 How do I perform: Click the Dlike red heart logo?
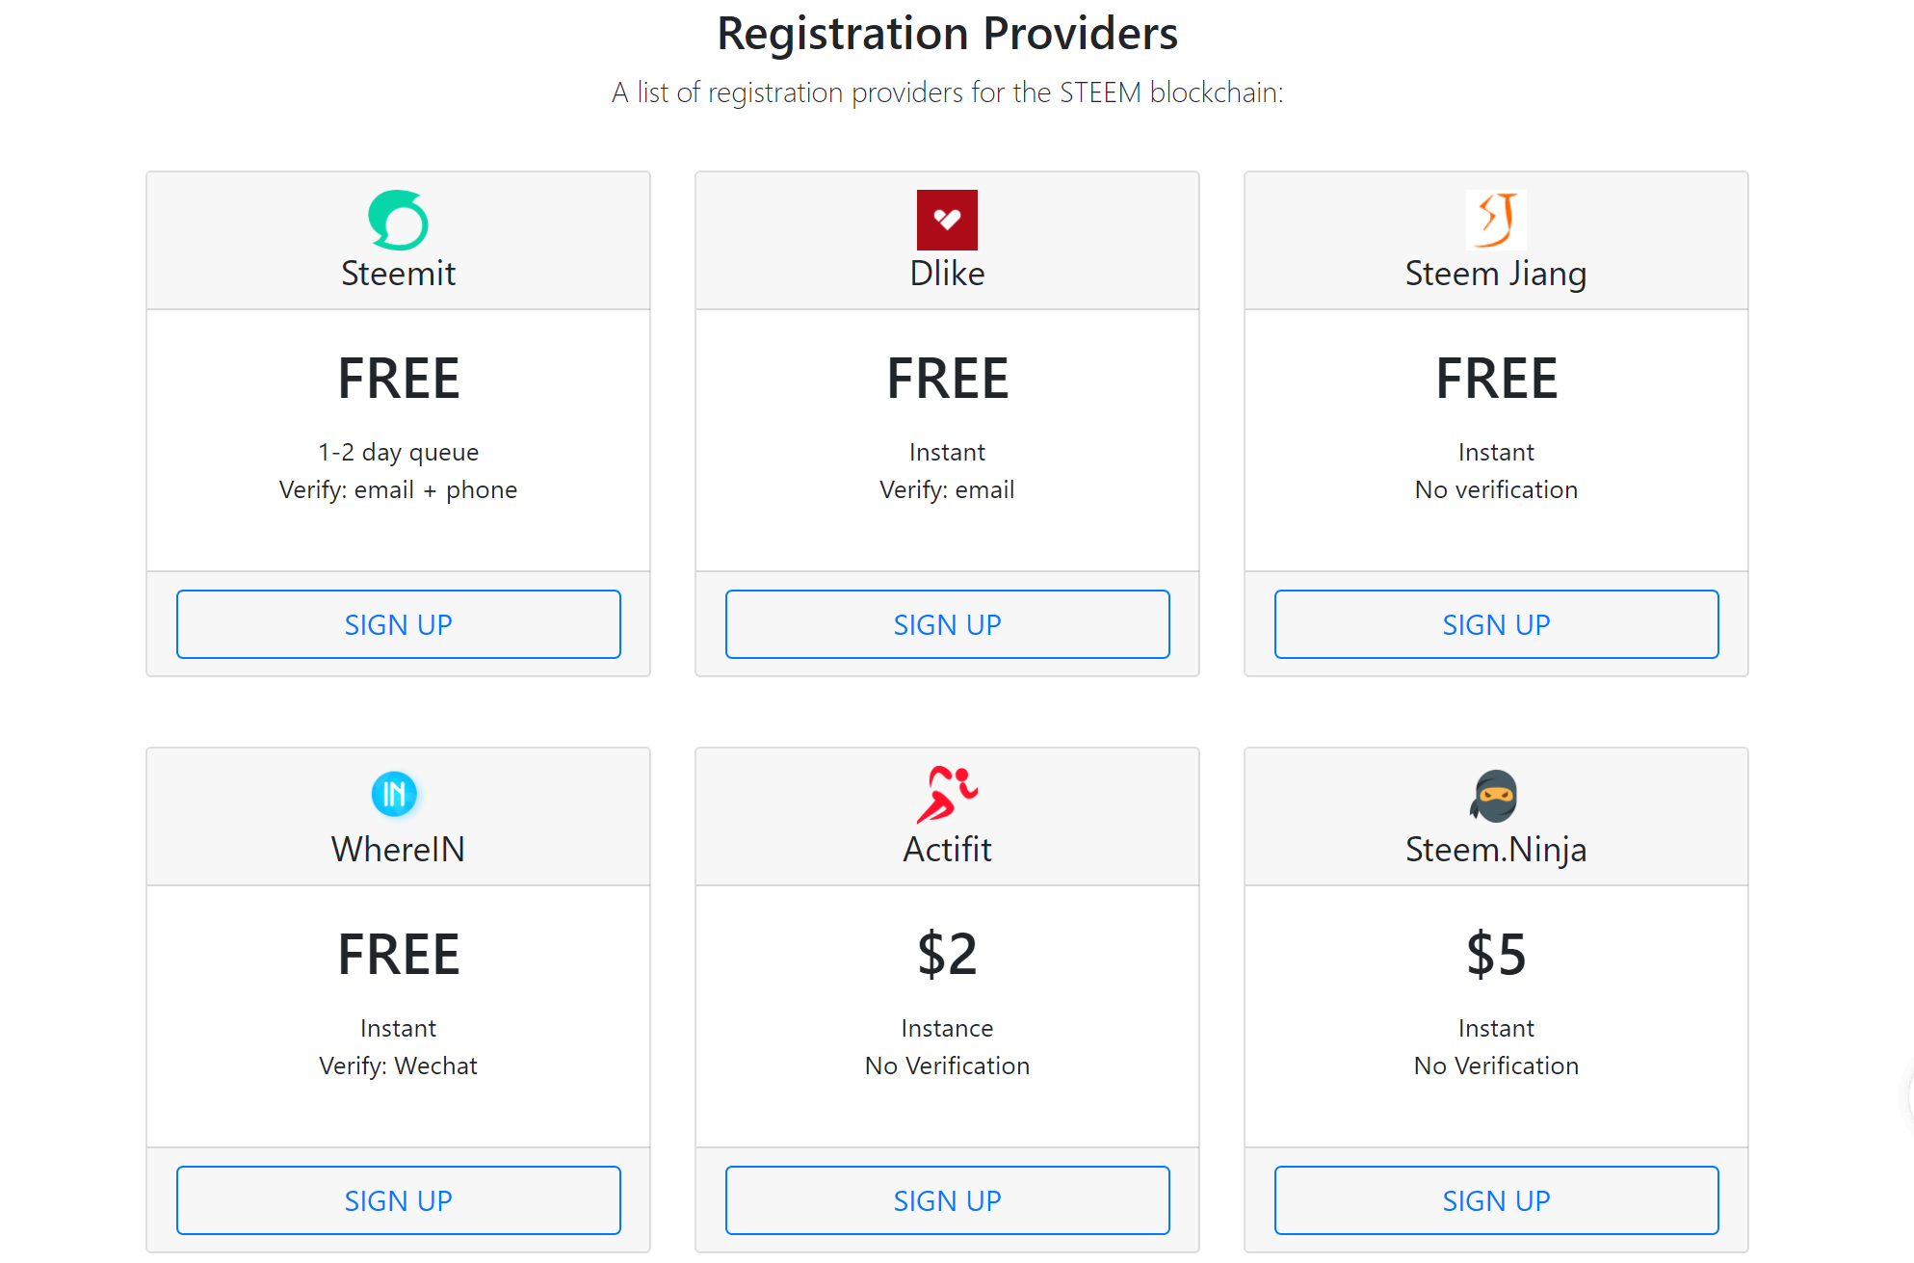(x=947, y=220)
